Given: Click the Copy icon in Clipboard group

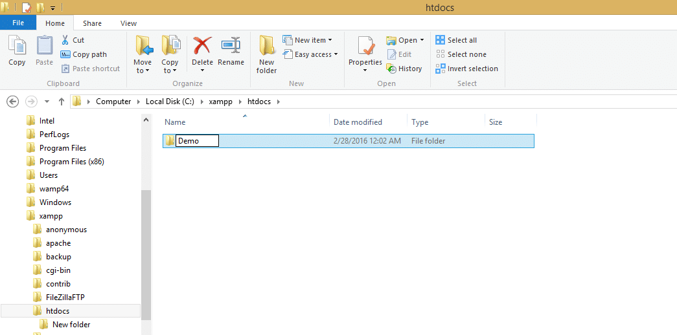Looking at the screenshot, I should coord(17,45).
